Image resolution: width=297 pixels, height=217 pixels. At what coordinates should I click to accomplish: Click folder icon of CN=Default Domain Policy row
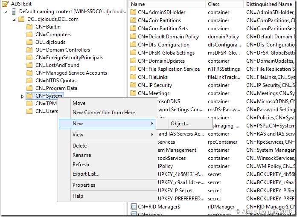tap(133, 37)
